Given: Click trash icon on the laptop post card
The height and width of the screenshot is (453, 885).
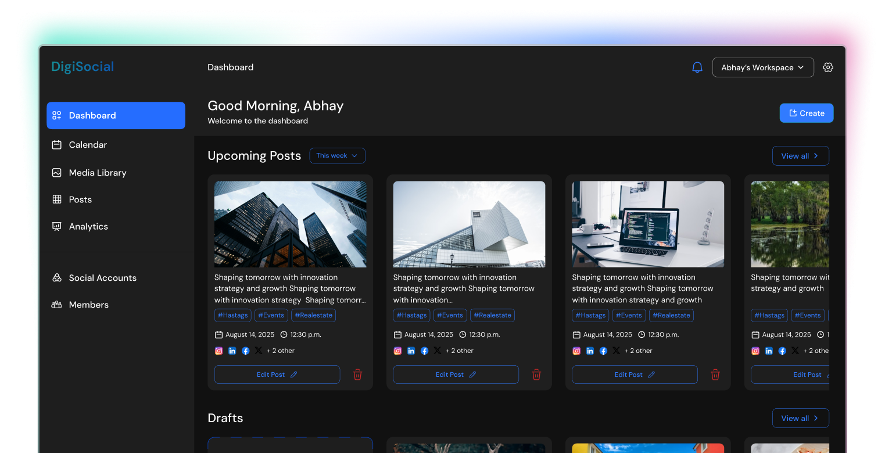Looking at the screenshot, I should click(715, 375).
